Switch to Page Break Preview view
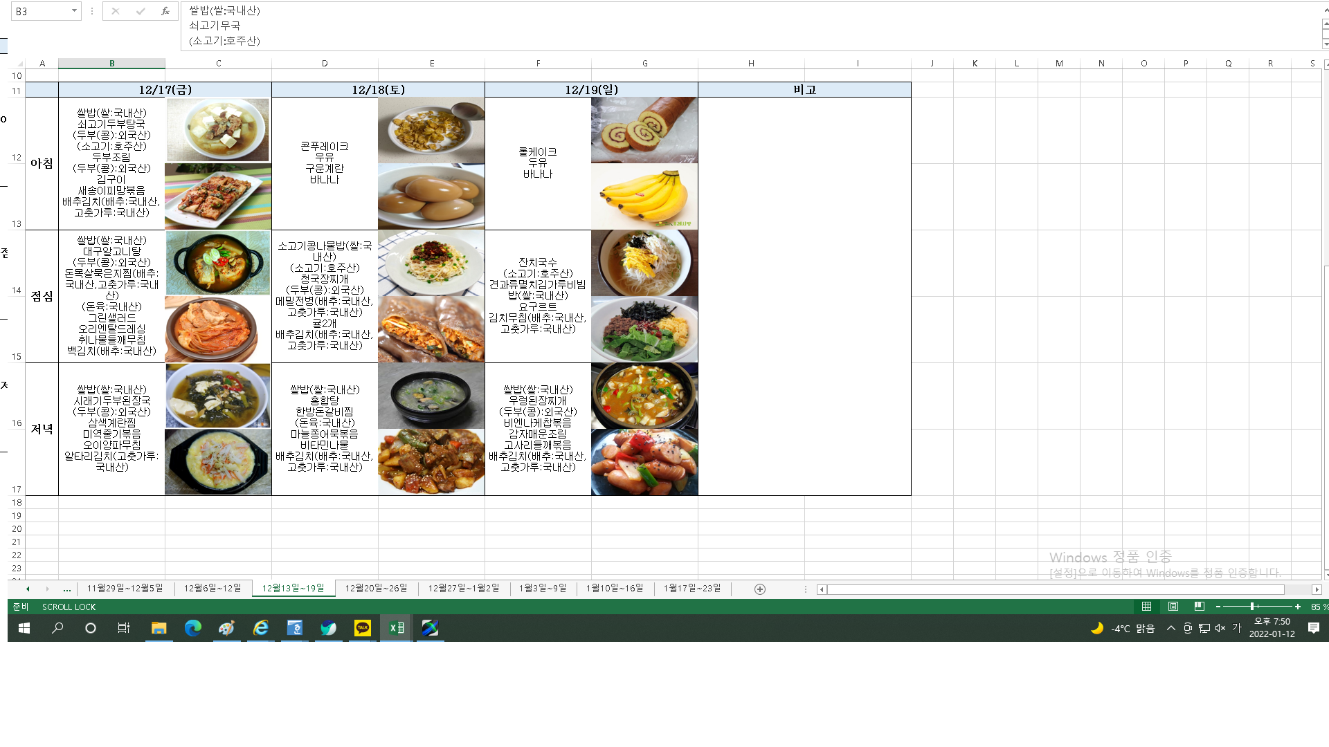This screenshot has height=747, width=1329. click(x=1200, y=607)
